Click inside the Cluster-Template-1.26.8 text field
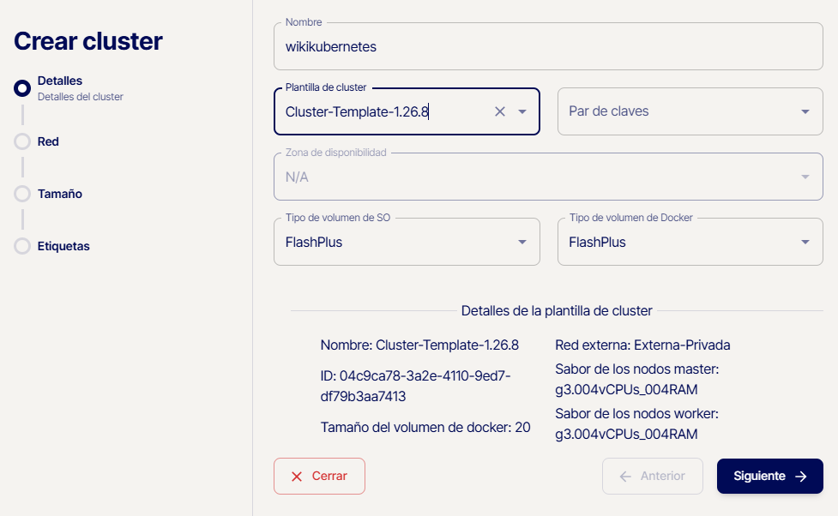This screenshot has width=838, height=516. point(377,111)
